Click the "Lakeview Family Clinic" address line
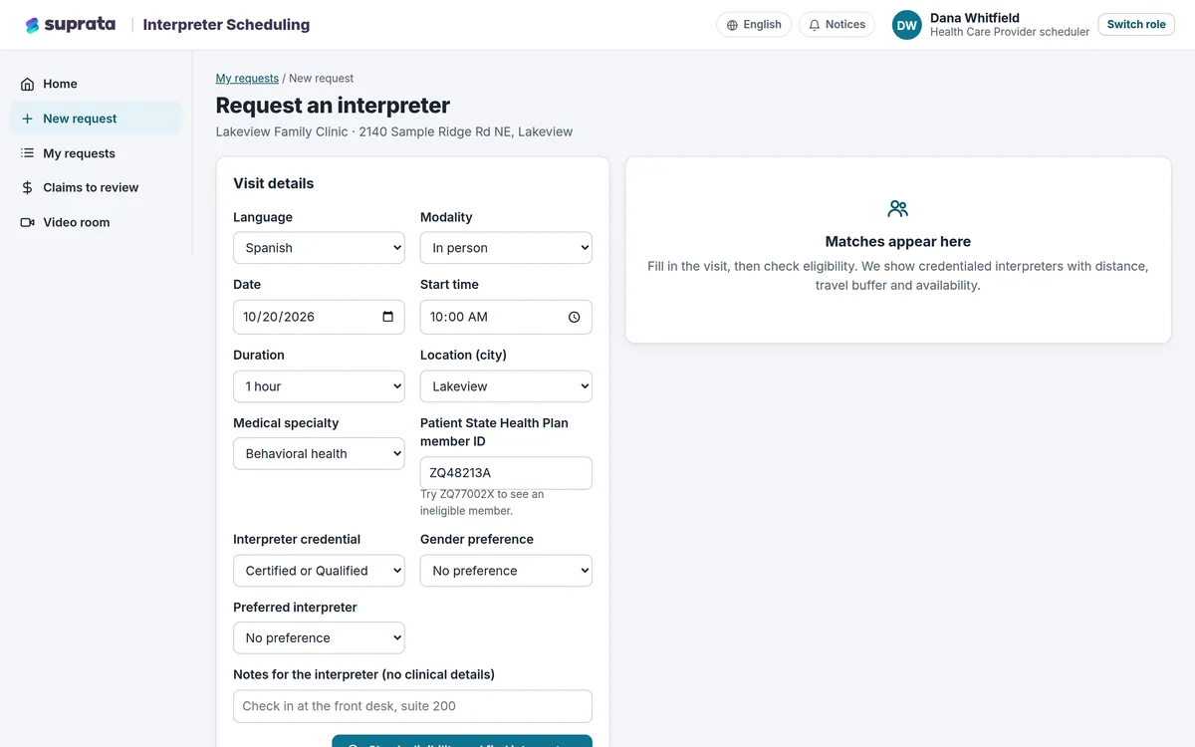 tap(394, 131)
